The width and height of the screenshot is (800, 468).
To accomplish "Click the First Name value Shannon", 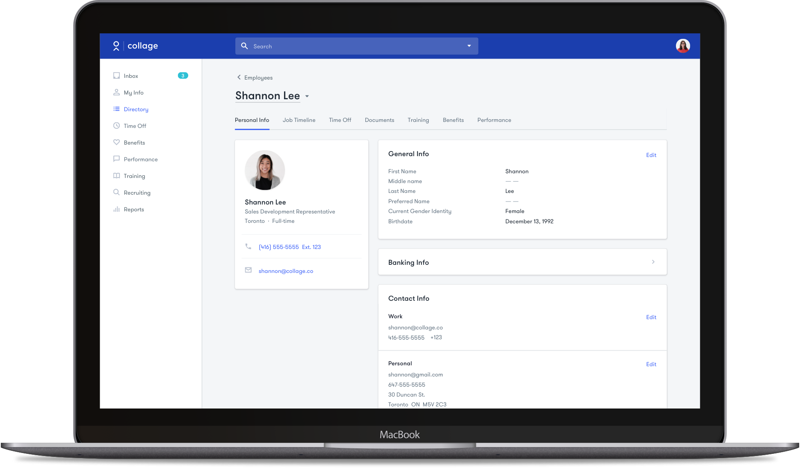I will 517,171.
